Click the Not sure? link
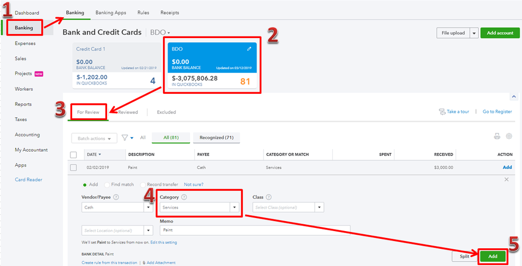The width and height of the screenshot is (522, 266). click(193, 185)
